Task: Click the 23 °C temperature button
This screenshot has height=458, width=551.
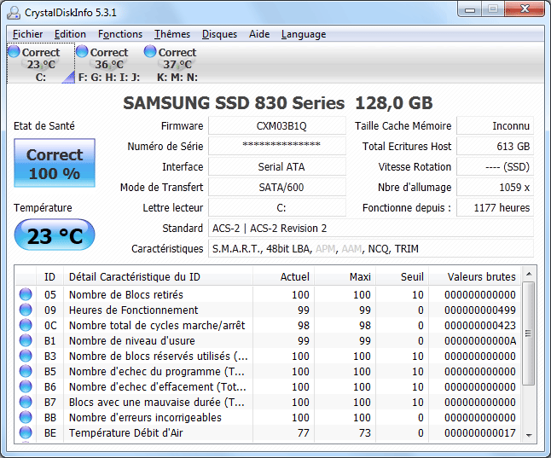Action: 55,235
